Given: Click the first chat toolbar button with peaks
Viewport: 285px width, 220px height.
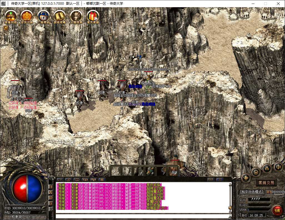Looking at the screenshot, I should pos(60,180).
